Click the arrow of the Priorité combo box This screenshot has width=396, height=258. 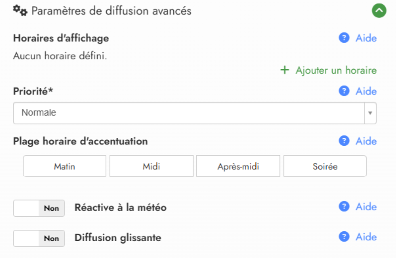coord(370,113)
